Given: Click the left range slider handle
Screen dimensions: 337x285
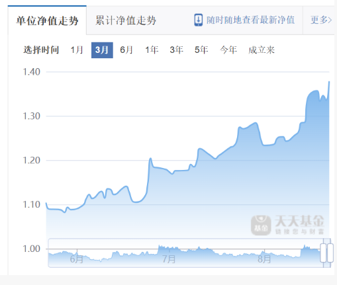Looking at the screenshot, I should pyautogui.click(x=323, y=253).
